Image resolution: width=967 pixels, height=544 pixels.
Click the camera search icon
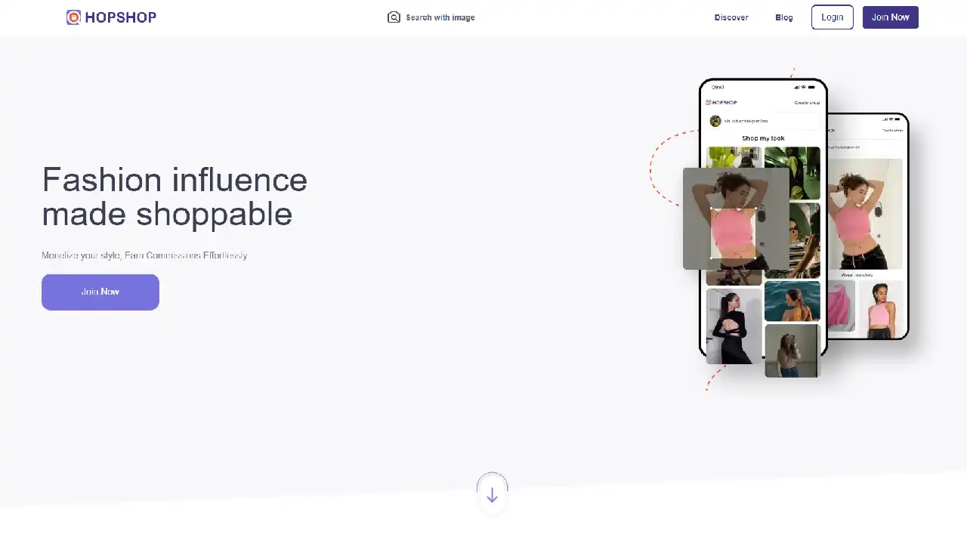394,17
